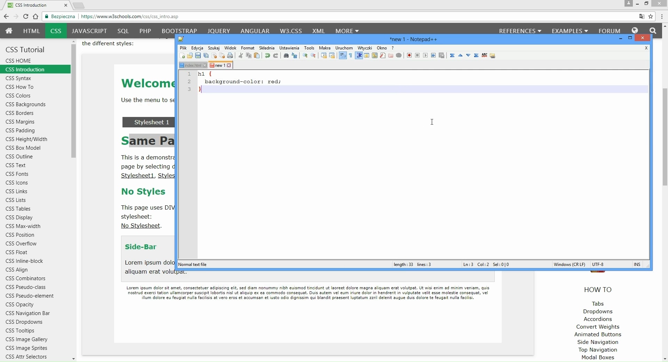Click the Zoom In icon in Notepad++
This screenshot has height=362, width=668.
tap(305, 56)
